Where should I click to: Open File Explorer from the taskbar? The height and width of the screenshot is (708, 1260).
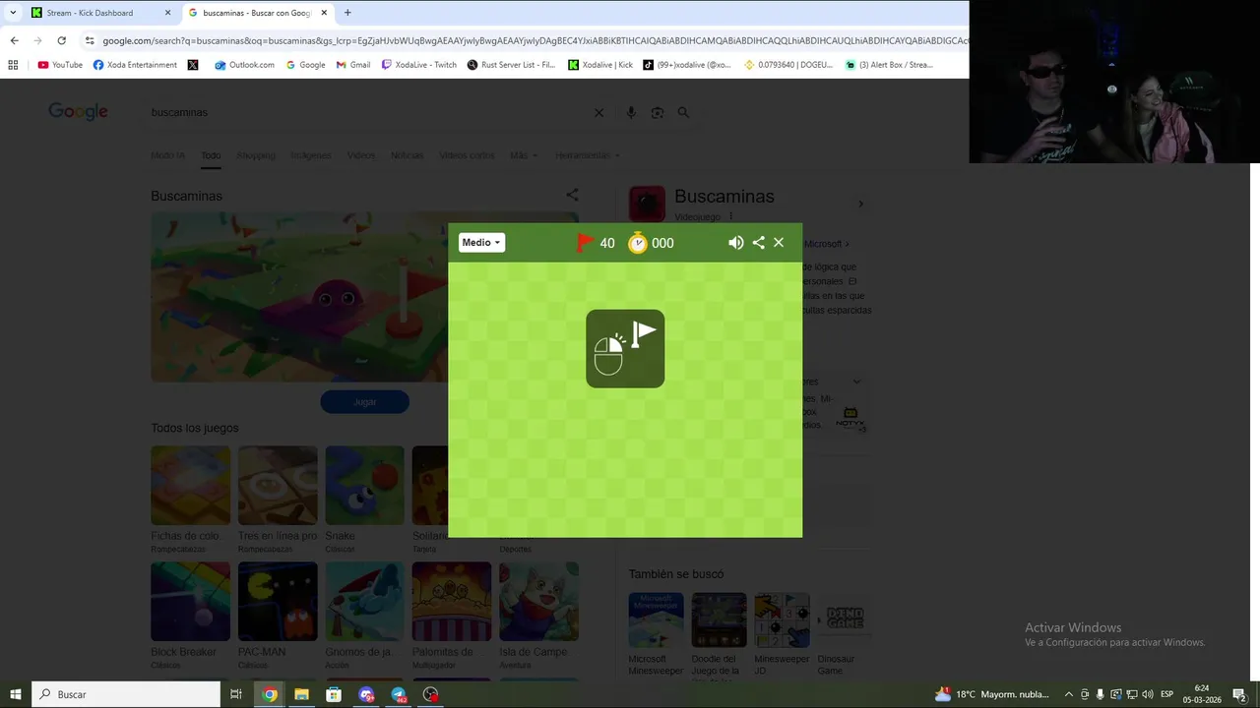[x=301, y=694]
